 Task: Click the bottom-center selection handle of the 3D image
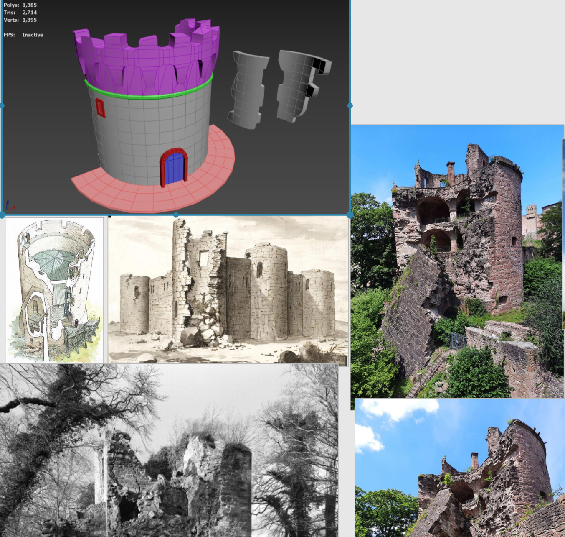[x=176, y=215]
